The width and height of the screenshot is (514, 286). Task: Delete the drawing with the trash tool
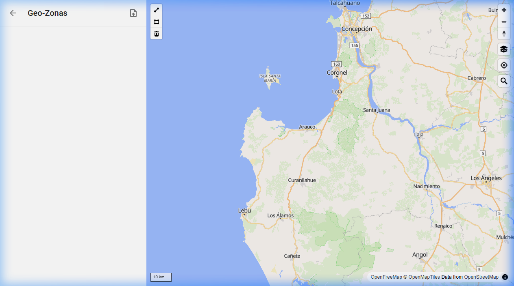(157, 34)
